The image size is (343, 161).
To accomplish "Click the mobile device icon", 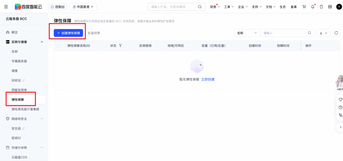I will click(321, 7).
